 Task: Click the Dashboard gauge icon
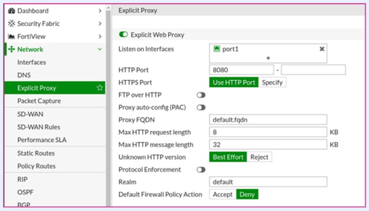coord(12,10)
